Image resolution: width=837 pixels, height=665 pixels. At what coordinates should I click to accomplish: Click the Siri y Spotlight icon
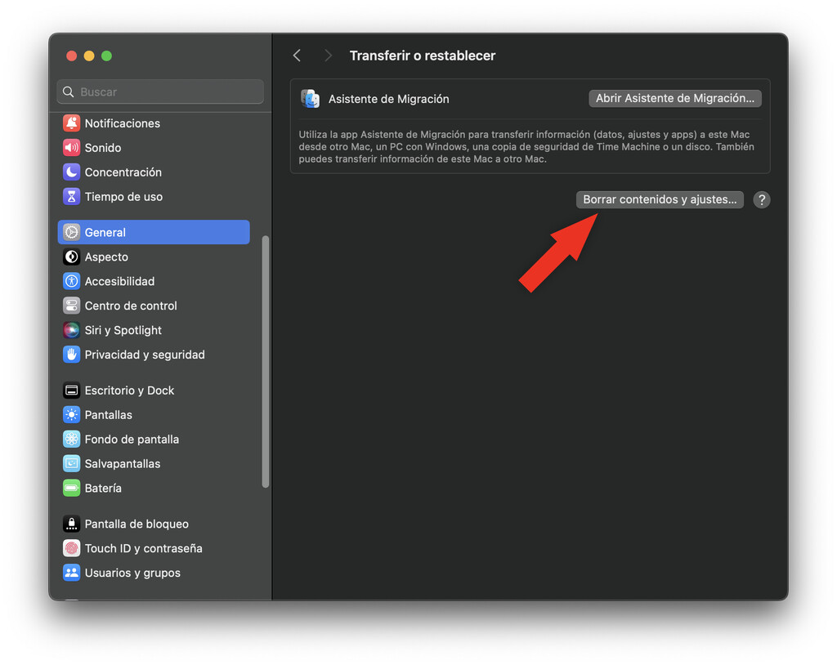(x=71, y=330)
